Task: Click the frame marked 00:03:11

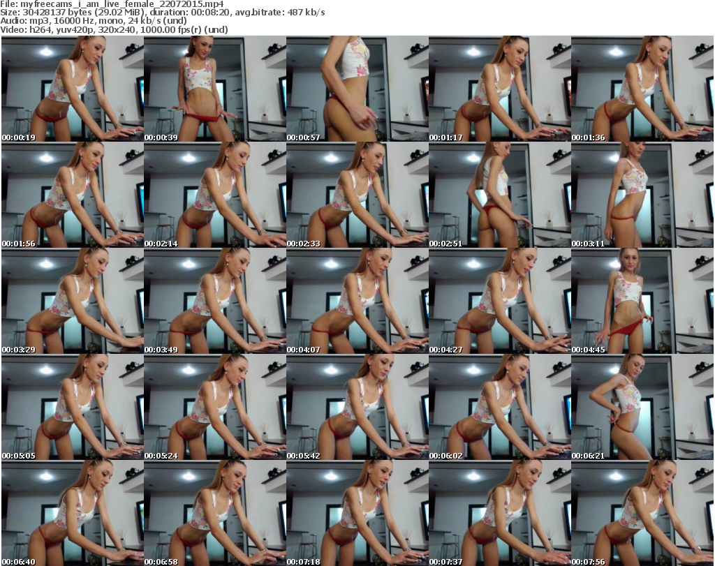Action: (642, 195)
